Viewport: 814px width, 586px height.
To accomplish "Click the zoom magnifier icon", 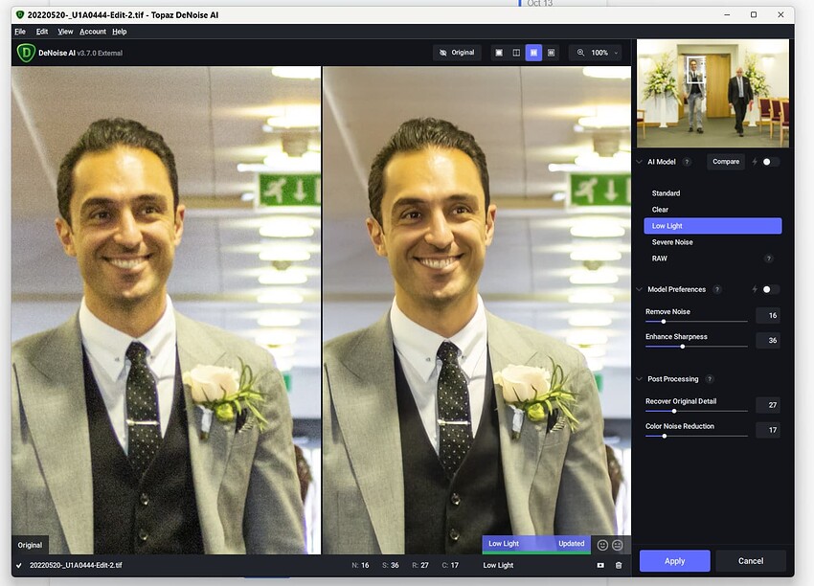I will tap(580, 53).
